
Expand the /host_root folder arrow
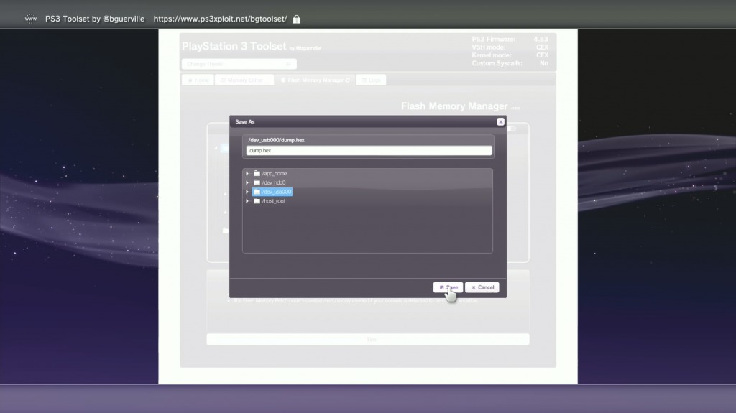(x=247, y=201)
